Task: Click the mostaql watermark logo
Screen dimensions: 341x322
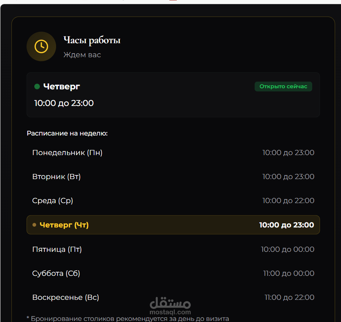Action: coord(170,303)
